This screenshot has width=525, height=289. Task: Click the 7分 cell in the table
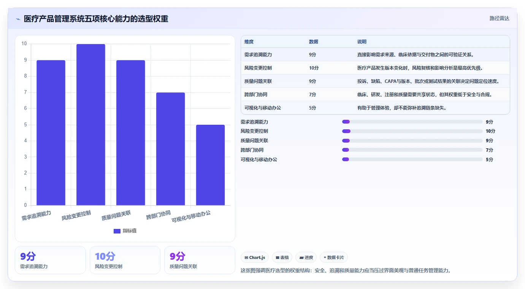(312, 95)
